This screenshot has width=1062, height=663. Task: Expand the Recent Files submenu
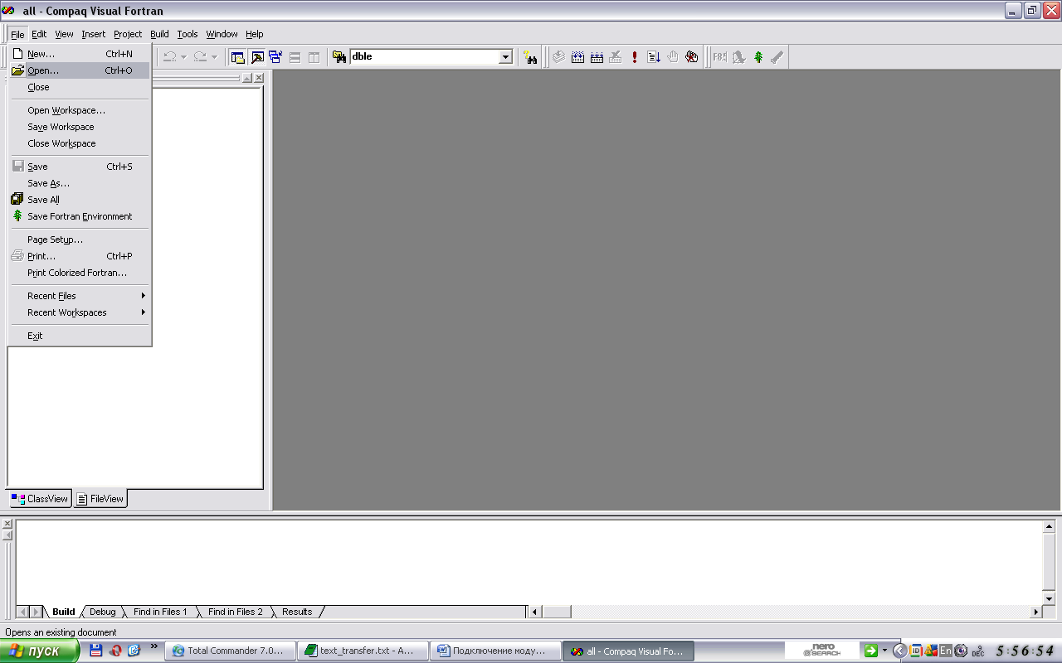pos(80,296)
